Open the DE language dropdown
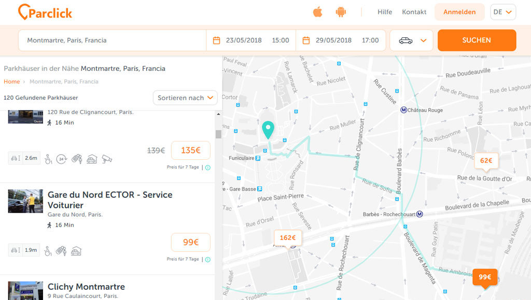531x300 pixels. (503, 12)
